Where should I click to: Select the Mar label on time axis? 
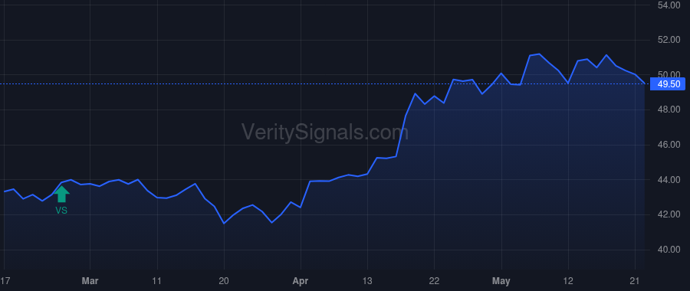pos(90,281)
